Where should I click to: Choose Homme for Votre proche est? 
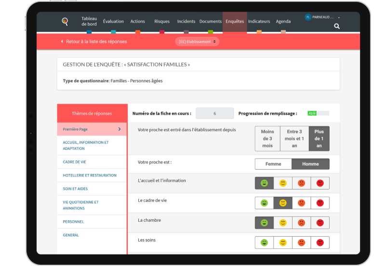pos(310,164)
